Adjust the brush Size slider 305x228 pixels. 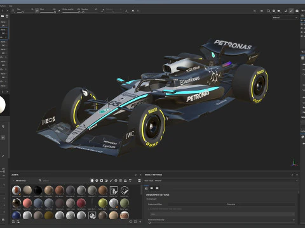click(x=22, y=12)
